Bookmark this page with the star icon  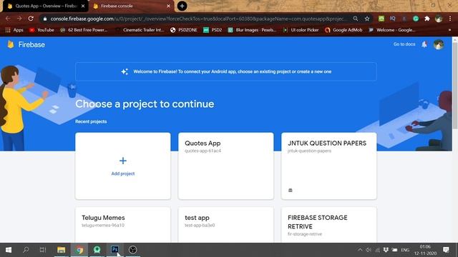367,19
